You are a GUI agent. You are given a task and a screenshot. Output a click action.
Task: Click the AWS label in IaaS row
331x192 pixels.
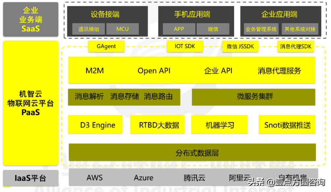(x=95, y=178)
